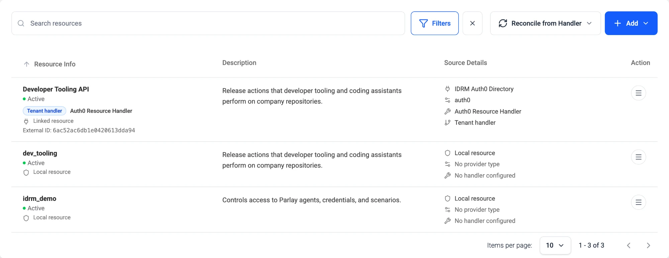Screen dimensions: 669x258
Task: Click branch icon beside Tenant handler source
Action: coord(448,123)
